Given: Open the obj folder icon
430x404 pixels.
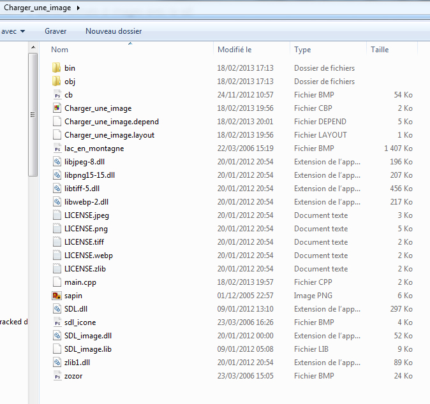Looking at the screenshot, I should (56, 82).
